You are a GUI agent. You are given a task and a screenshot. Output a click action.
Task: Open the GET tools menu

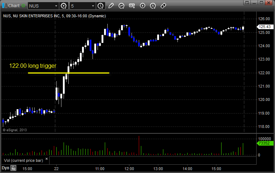132,6
